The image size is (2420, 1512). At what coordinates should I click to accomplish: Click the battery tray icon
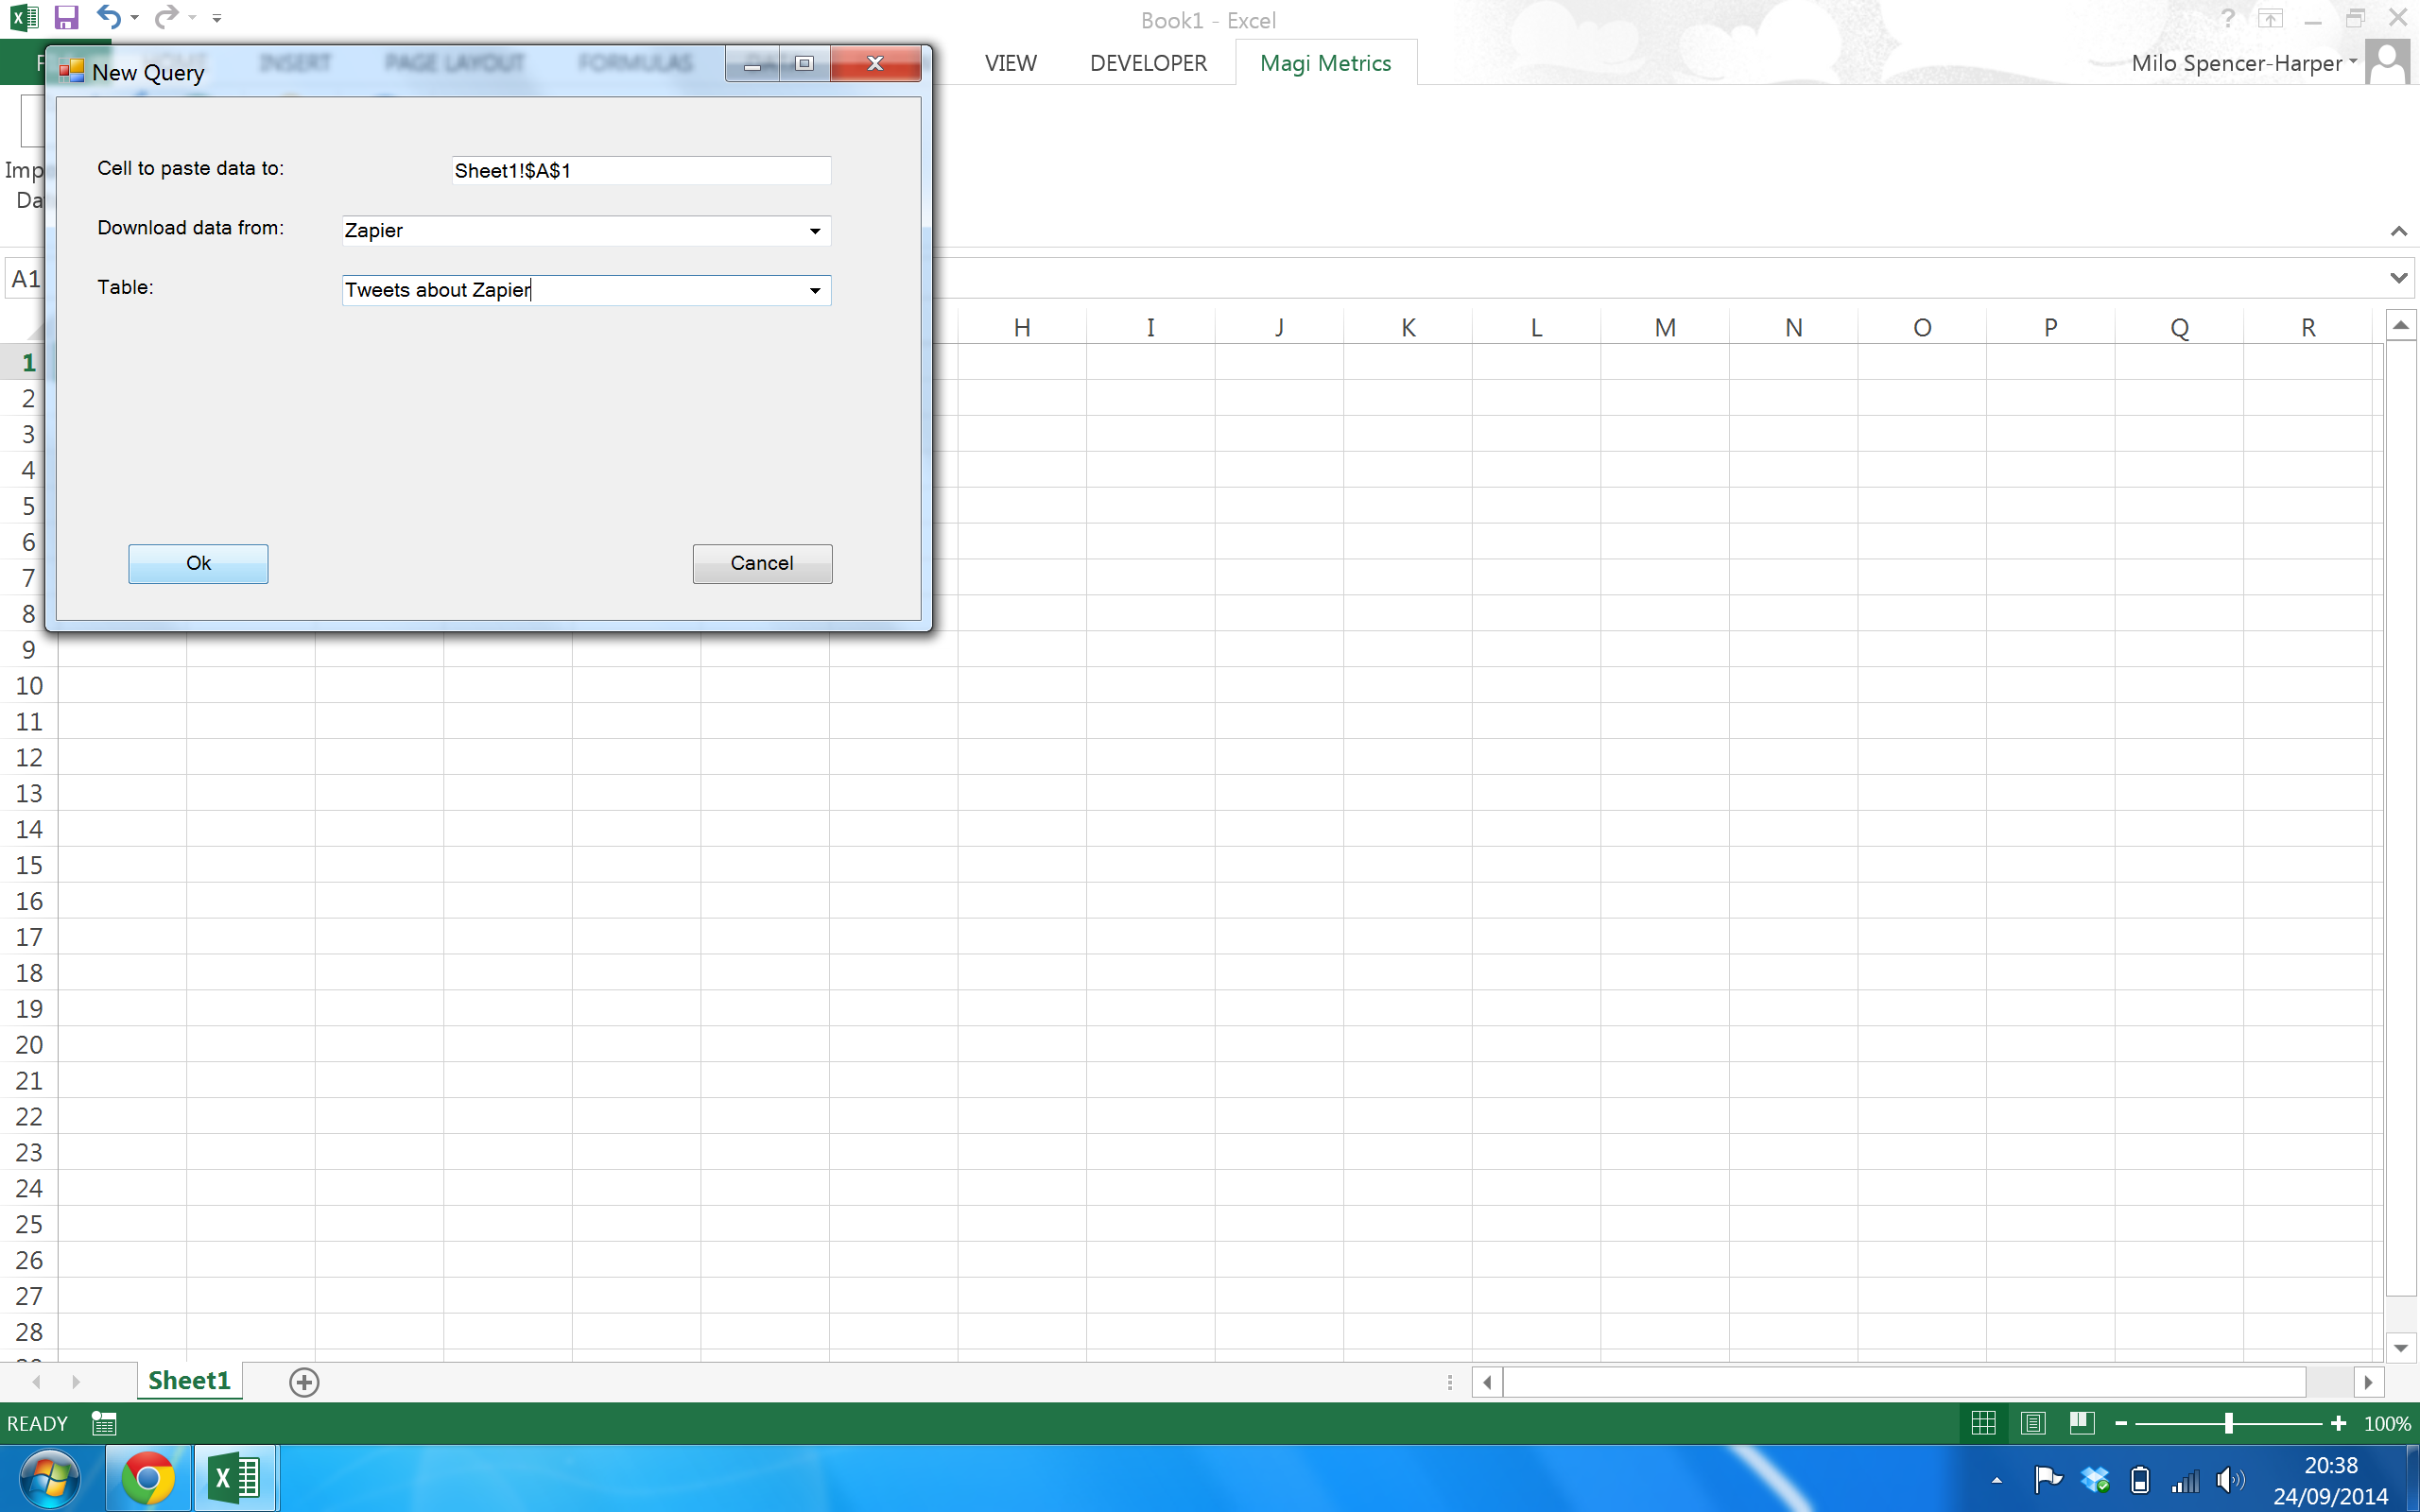[x=2140, y=1479]
